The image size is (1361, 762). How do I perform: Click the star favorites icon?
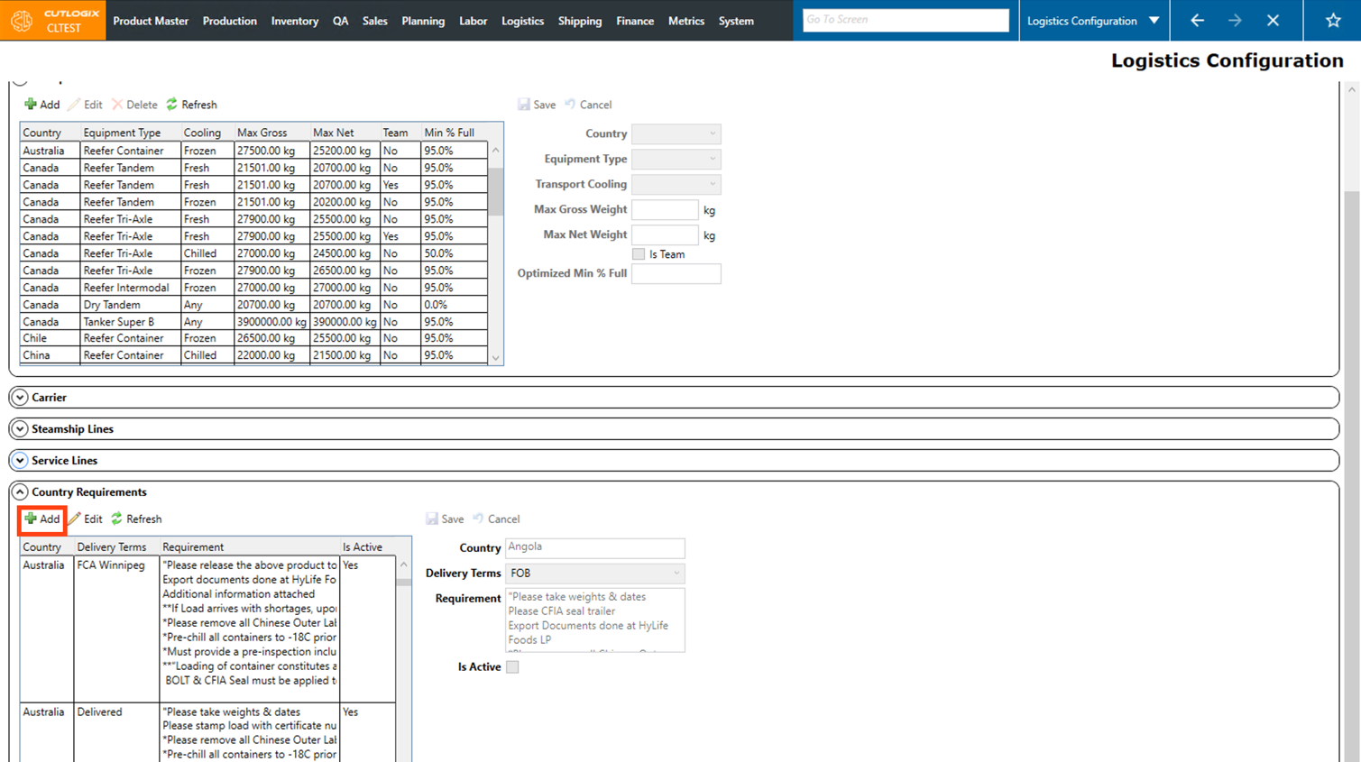pos(1332,20)
